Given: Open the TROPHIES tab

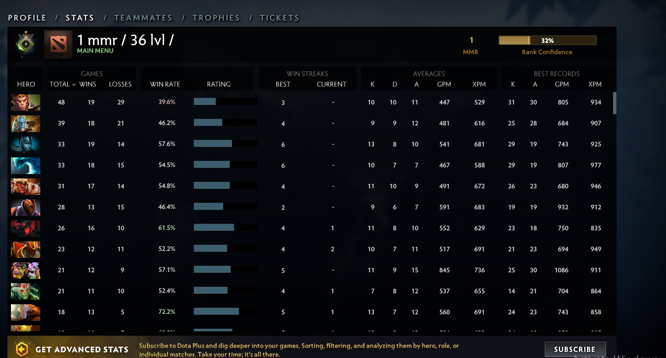Looking at the screenshot, I should click(216, 17).
